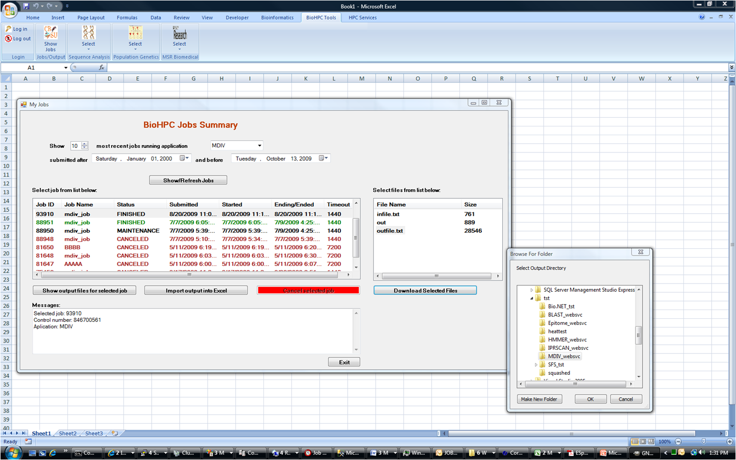Click Import output into Excel button
The width and height of the screenshot is (736, 460).
coord(196,290)
